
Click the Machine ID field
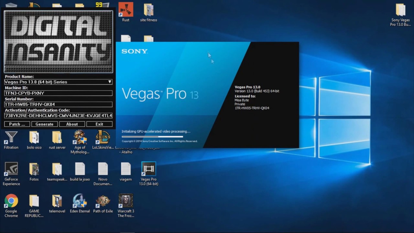pos(58,93)
